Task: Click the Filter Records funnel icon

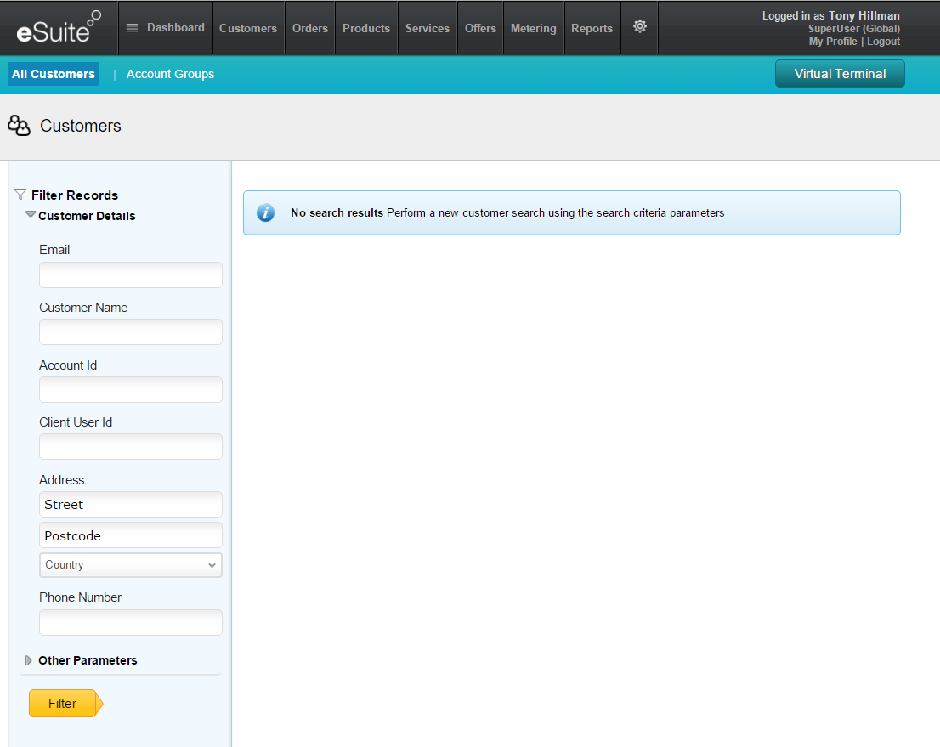Action: coord(20,195)
